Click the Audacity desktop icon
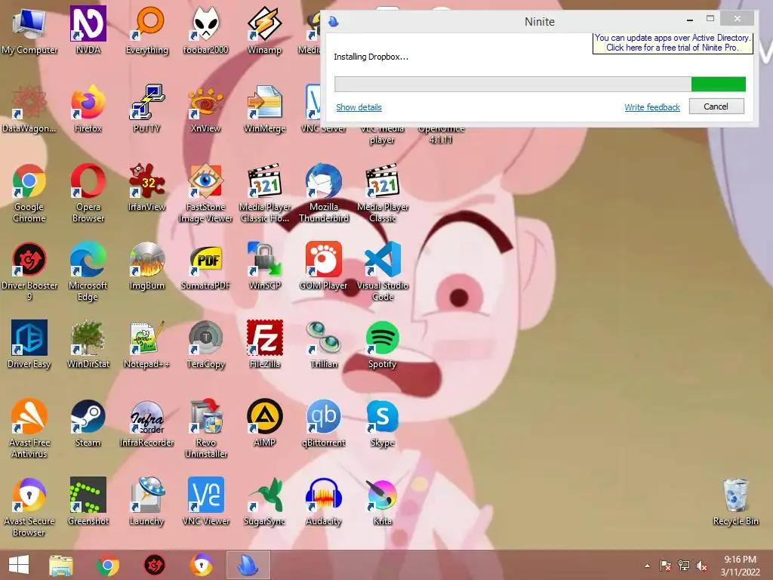 (324, 501)
